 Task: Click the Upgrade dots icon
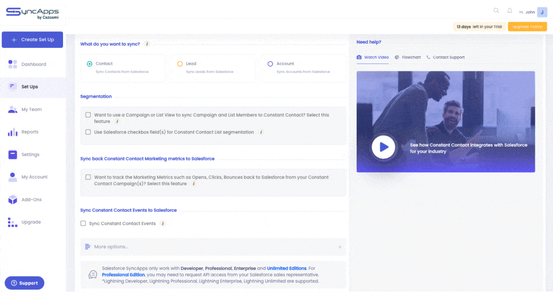pyautogui.click(x=13, y=222)
